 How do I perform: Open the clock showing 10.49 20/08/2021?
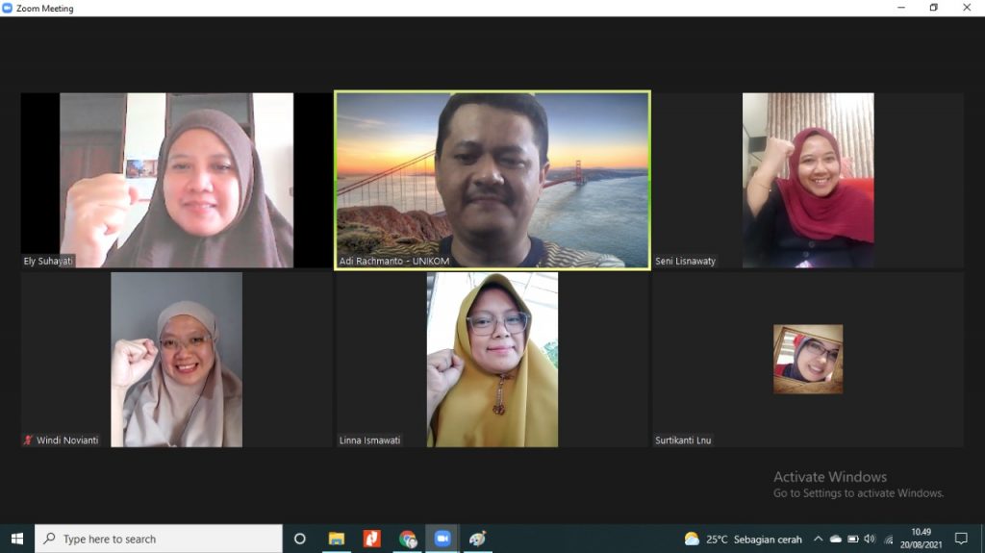tap(921, 539)
